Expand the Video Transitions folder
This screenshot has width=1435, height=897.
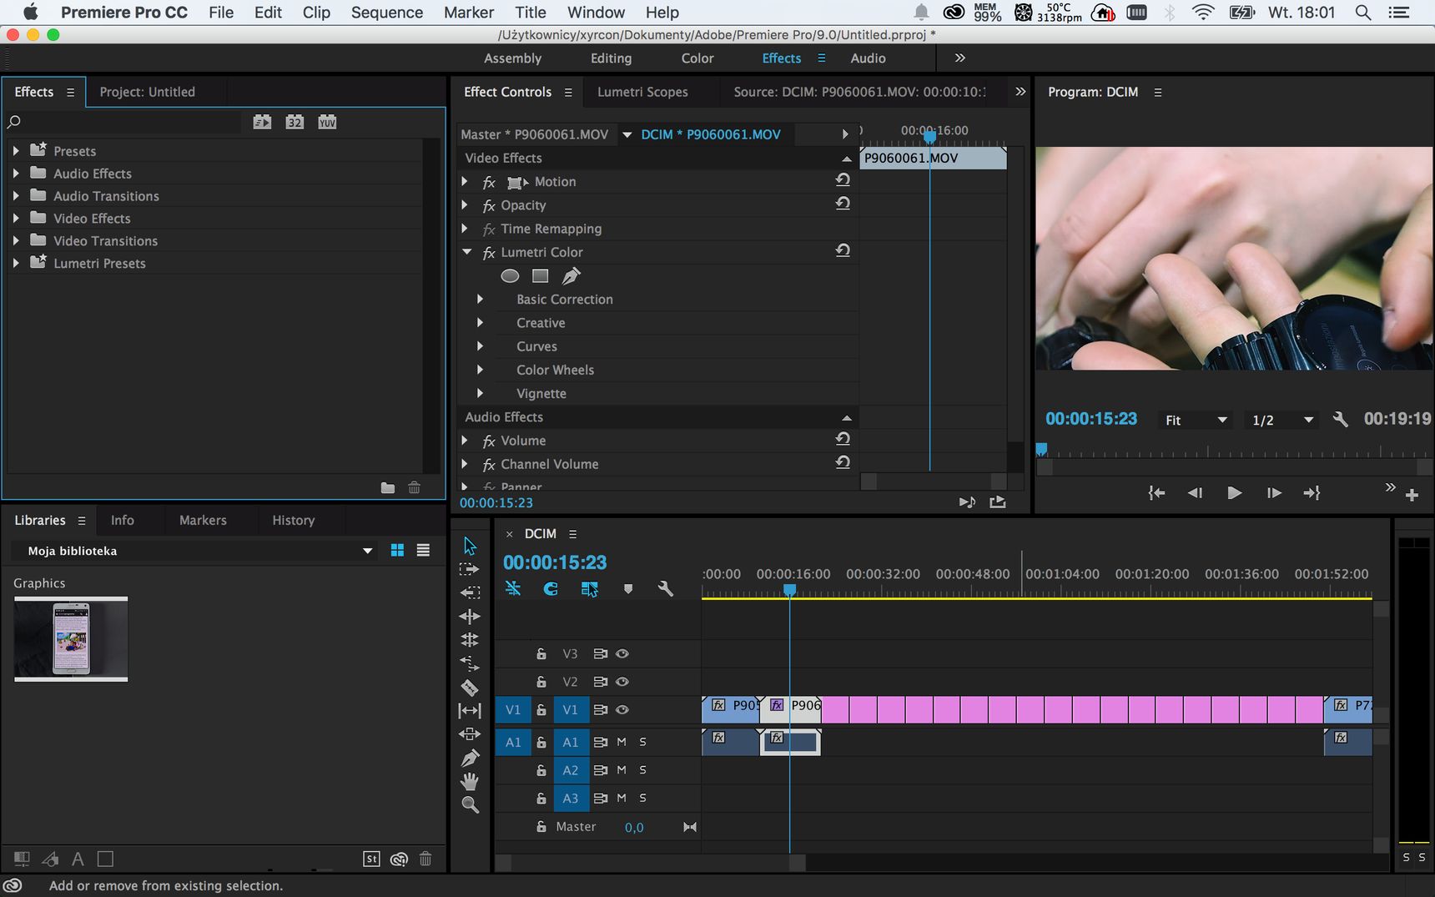tap(16, 241)
